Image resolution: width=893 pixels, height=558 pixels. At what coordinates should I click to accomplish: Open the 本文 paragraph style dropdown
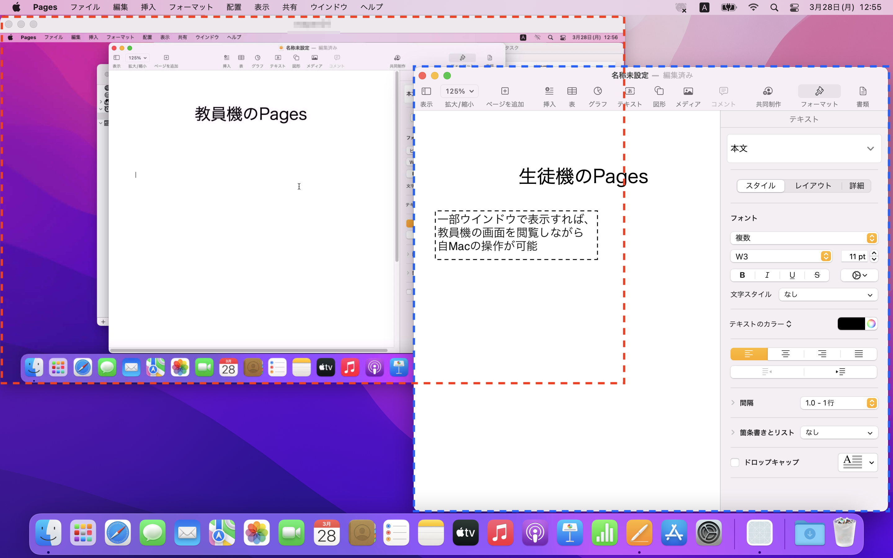click(x=804, y=148)
